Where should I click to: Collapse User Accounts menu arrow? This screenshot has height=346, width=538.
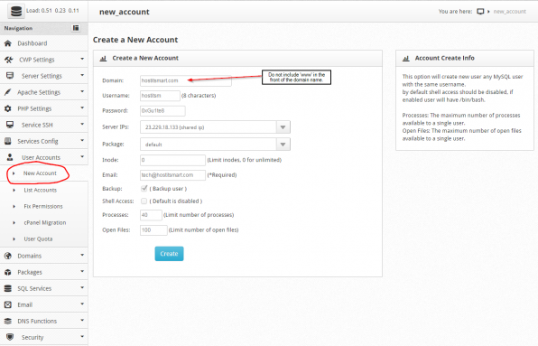[x=82, y=157]
